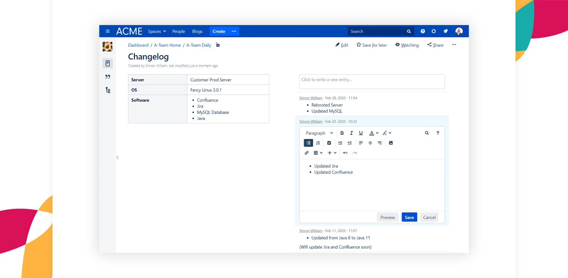Align text right
This screenshot has width=568, height=278.
(x=380, y=143)
